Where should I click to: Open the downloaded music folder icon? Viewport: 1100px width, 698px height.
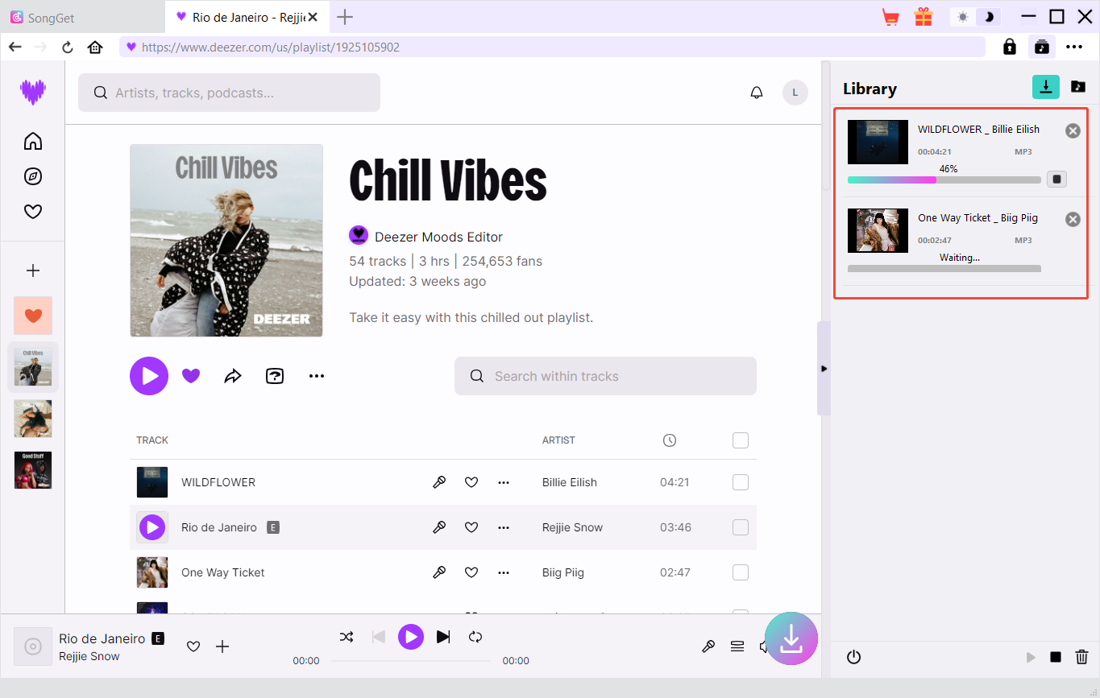point(1077,88)
